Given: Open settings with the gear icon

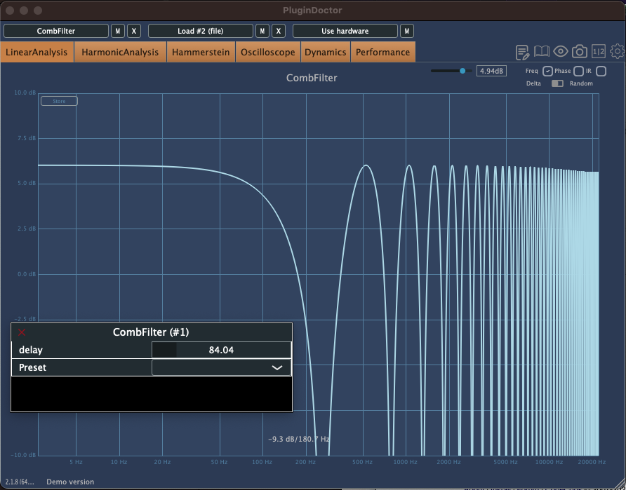Looking at the screenshot, I should (x=617, y=51).
